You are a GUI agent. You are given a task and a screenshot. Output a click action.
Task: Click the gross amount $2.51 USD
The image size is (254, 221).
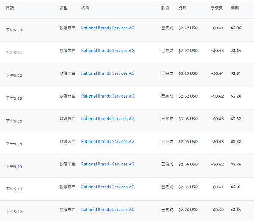(188, 187)
